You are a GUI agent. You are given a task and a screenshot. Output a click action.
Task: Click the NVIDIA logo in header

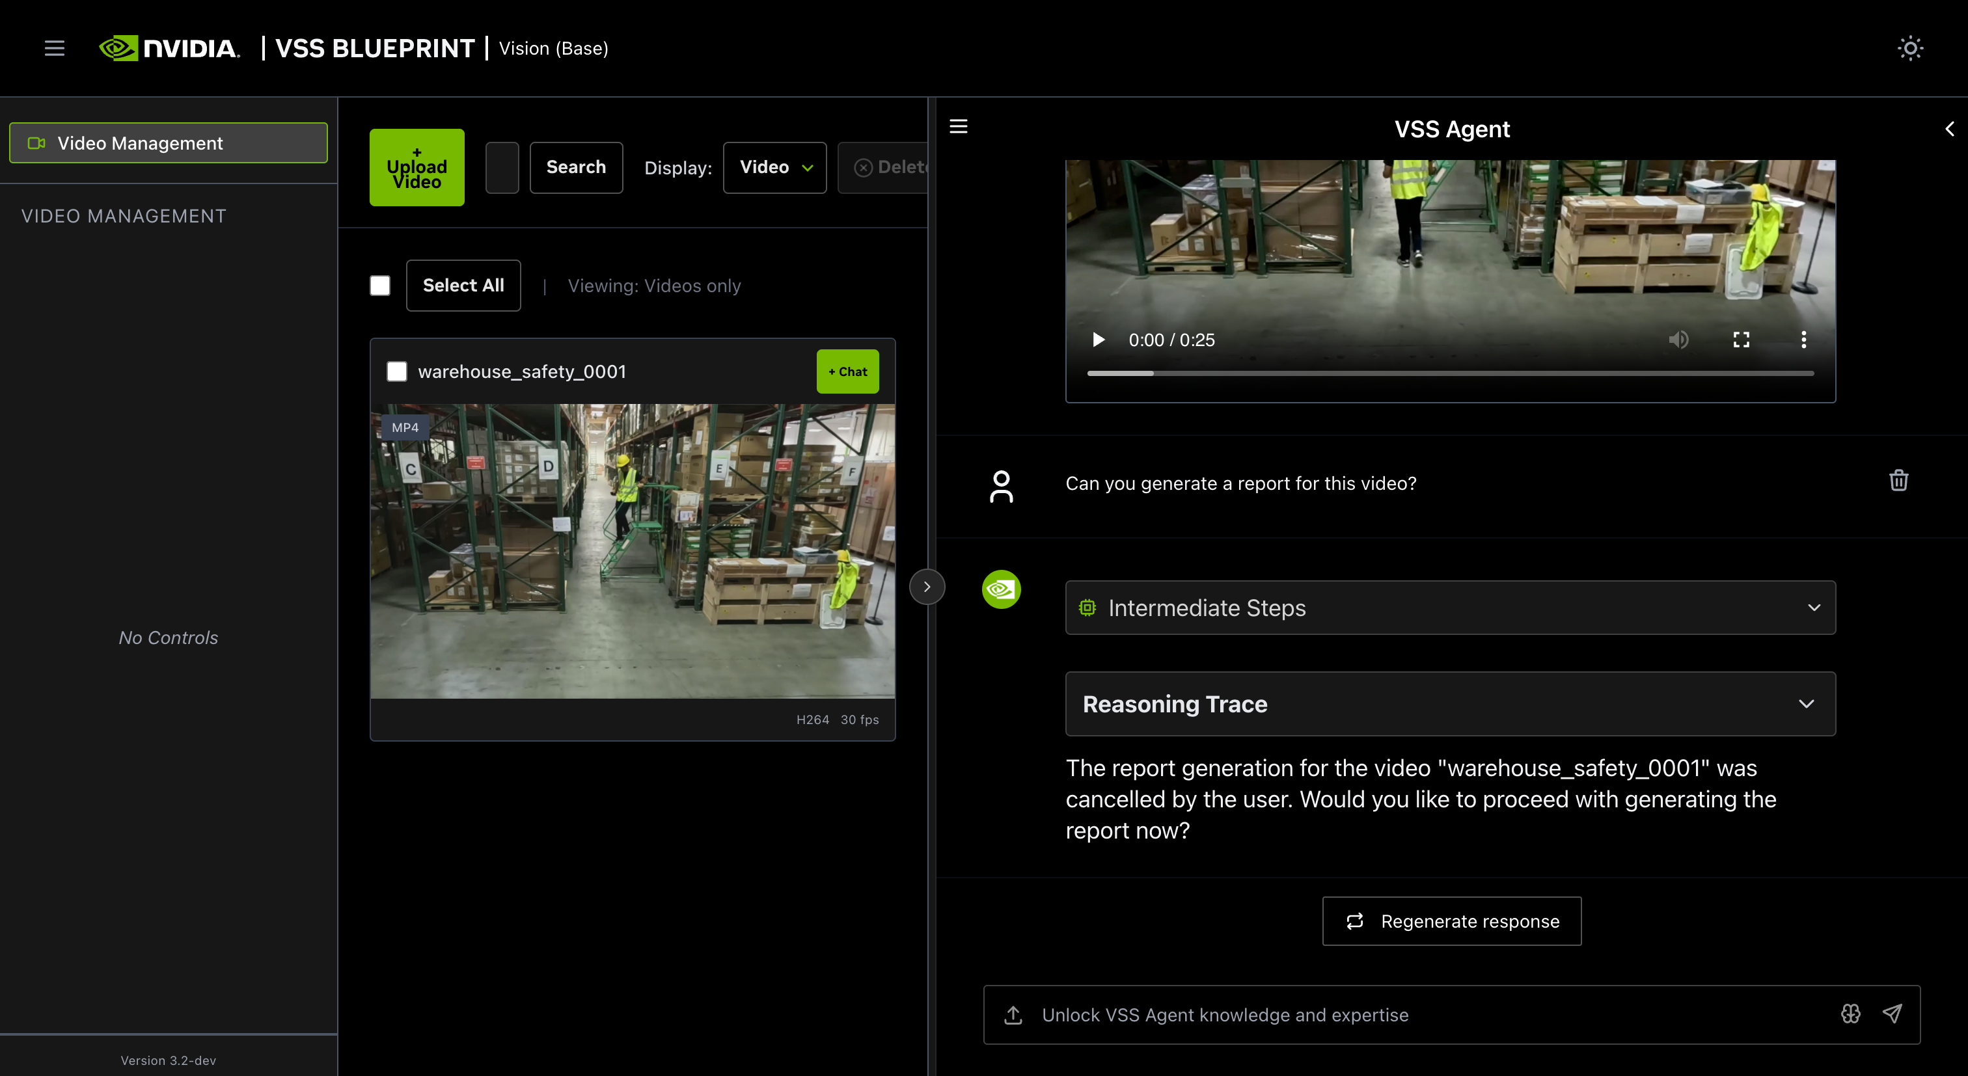(x=170, y=48)
